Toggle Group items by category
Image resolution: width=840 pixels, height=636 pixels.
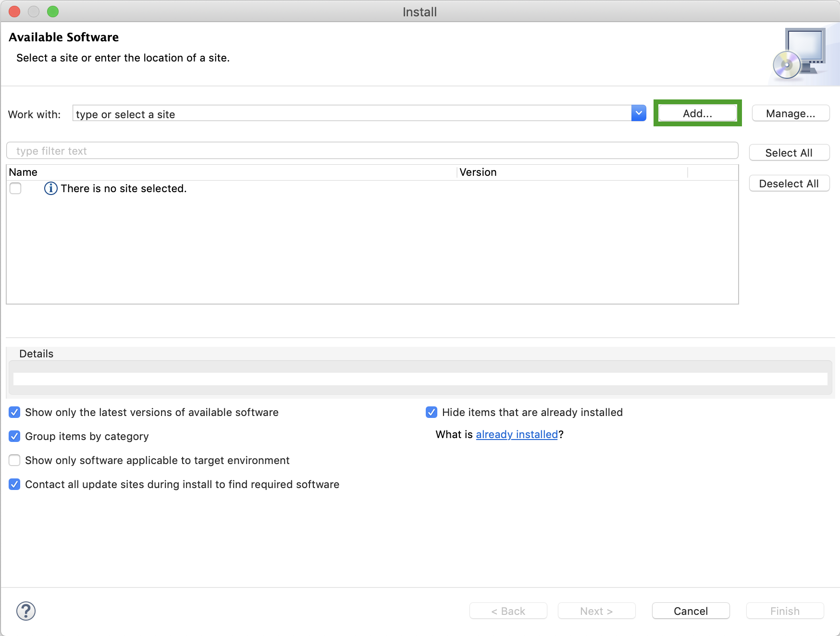click(x=15, y=436)
